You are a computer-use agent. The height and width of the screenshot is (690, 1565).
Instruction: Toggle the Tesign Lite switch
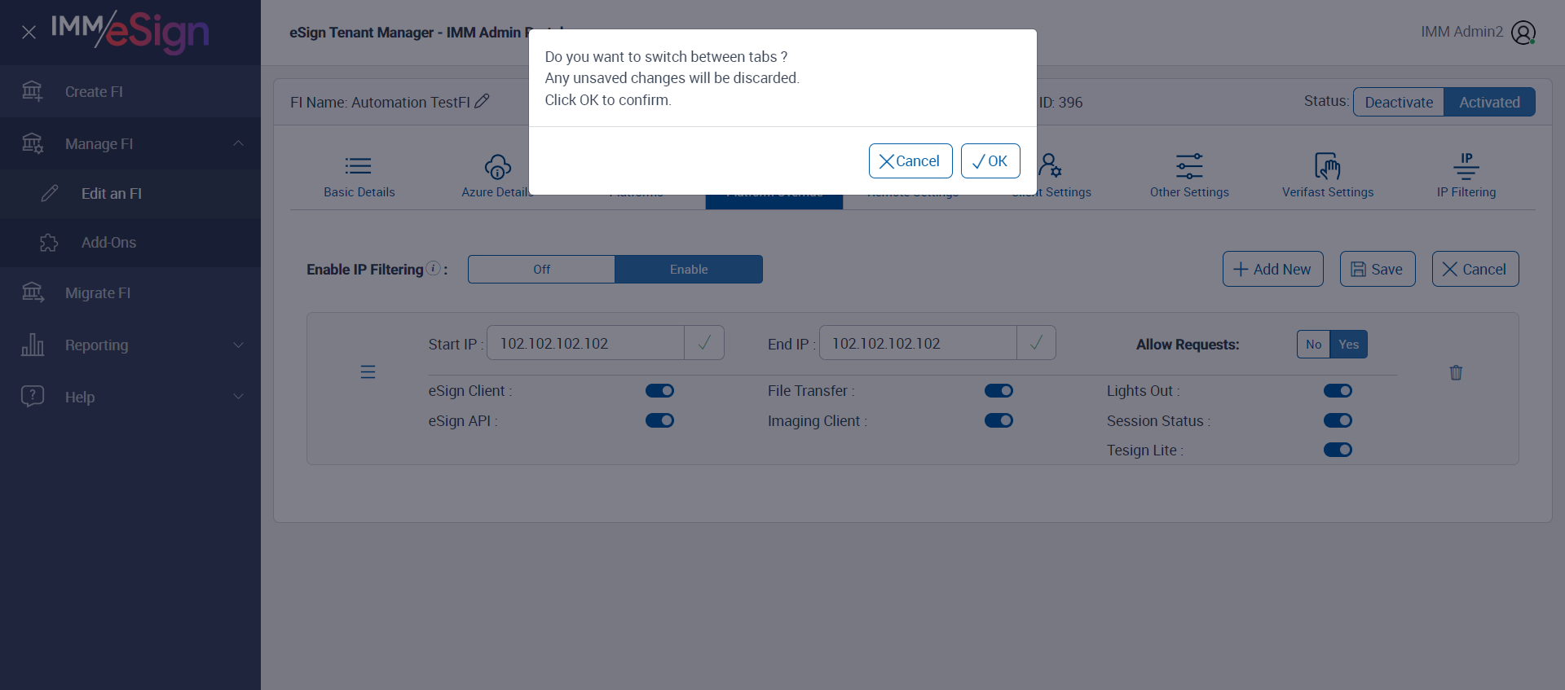(1338, 450)
